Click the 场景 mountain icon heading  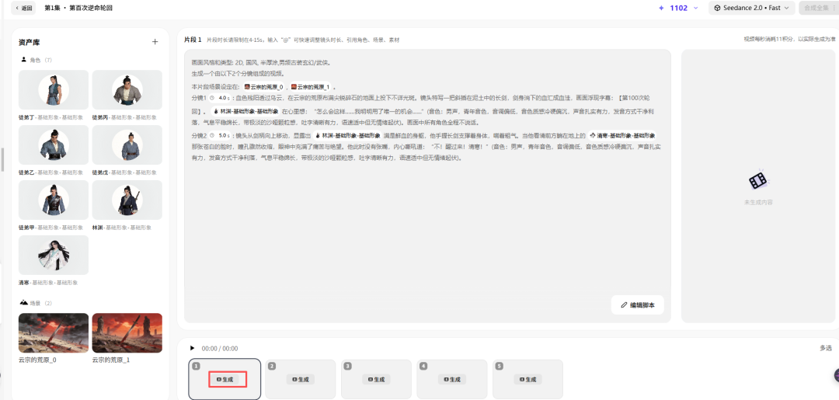(x=23, y=303)
